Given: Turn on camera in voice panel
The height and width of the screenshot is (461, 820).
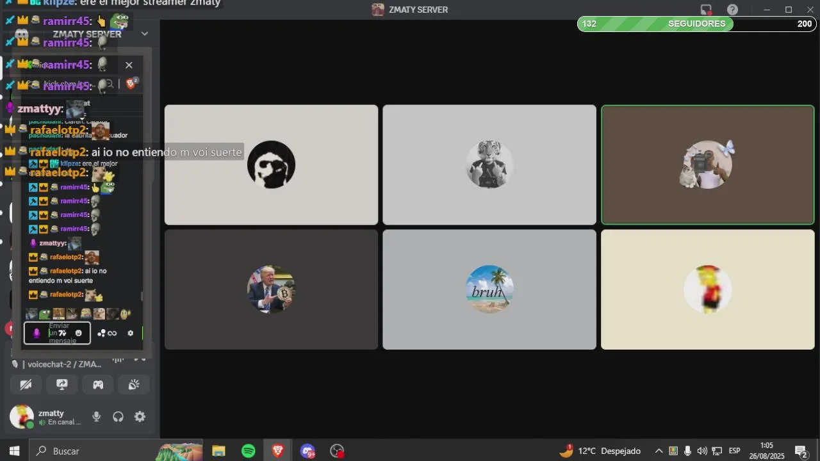Looking at the screenshot, I should (26, 385).
